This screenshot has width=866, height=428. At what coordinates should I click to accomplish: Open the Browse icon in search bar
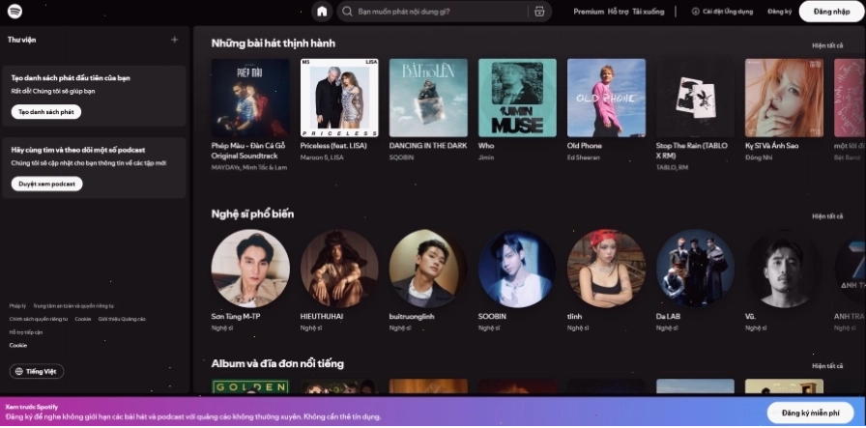click(x=539, y=11)
